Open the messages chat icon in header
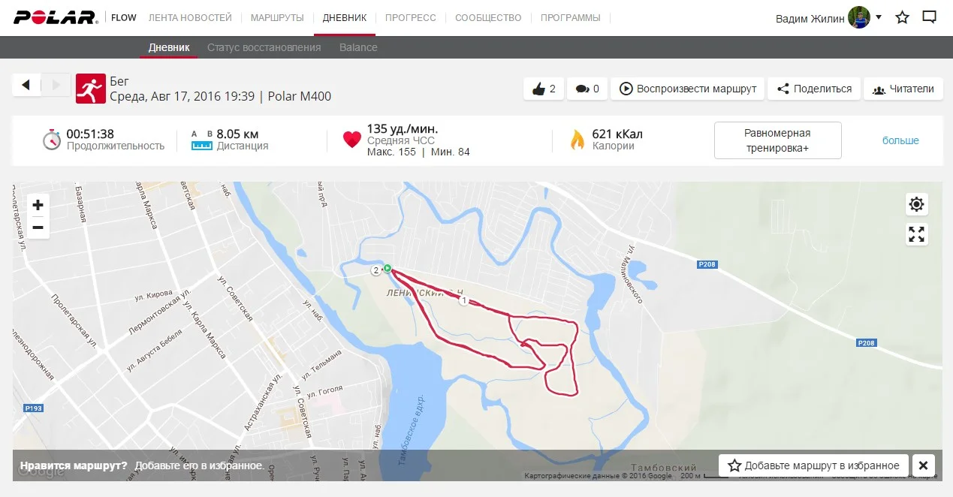The image size is (953, 497). [x=929, y=17]
